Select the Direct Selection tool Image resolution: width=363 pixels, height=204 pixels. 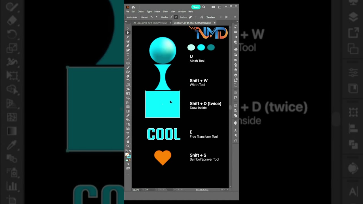[128, 33]
